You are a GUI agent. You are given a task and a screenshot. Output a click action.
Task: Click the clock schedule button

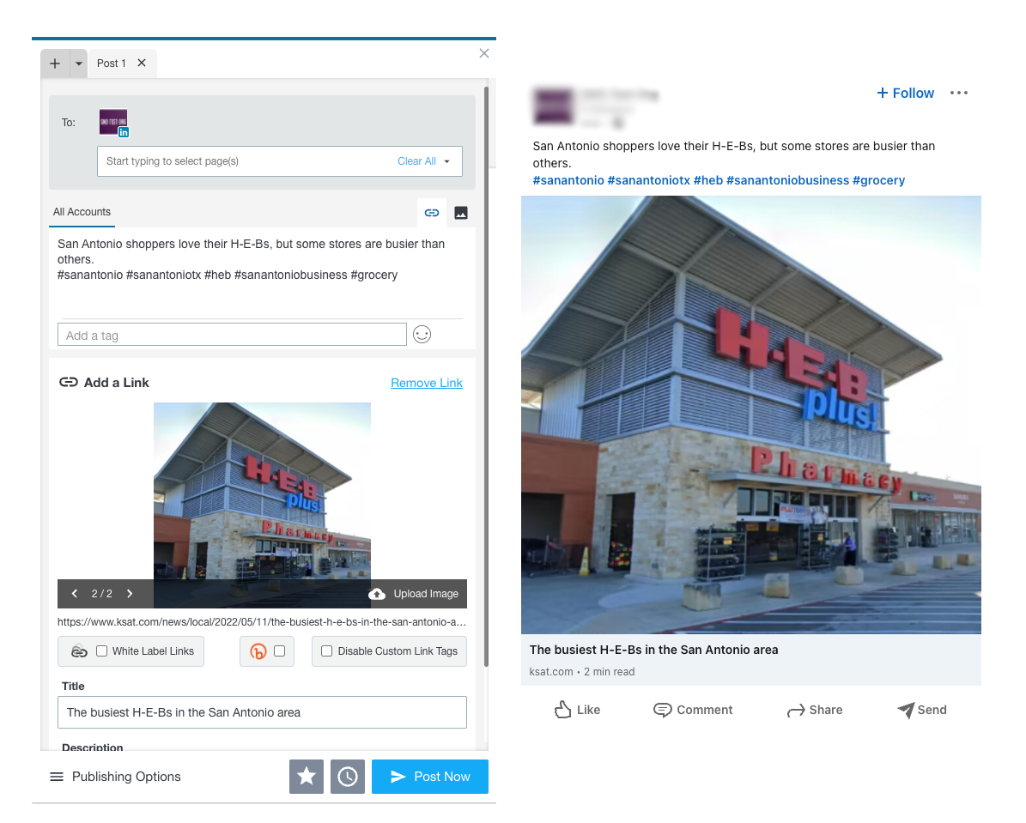coord(348,777)
